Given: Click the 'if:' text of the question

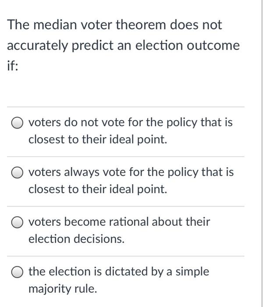Looking at the screenshot, I should [x=11, y=66].
